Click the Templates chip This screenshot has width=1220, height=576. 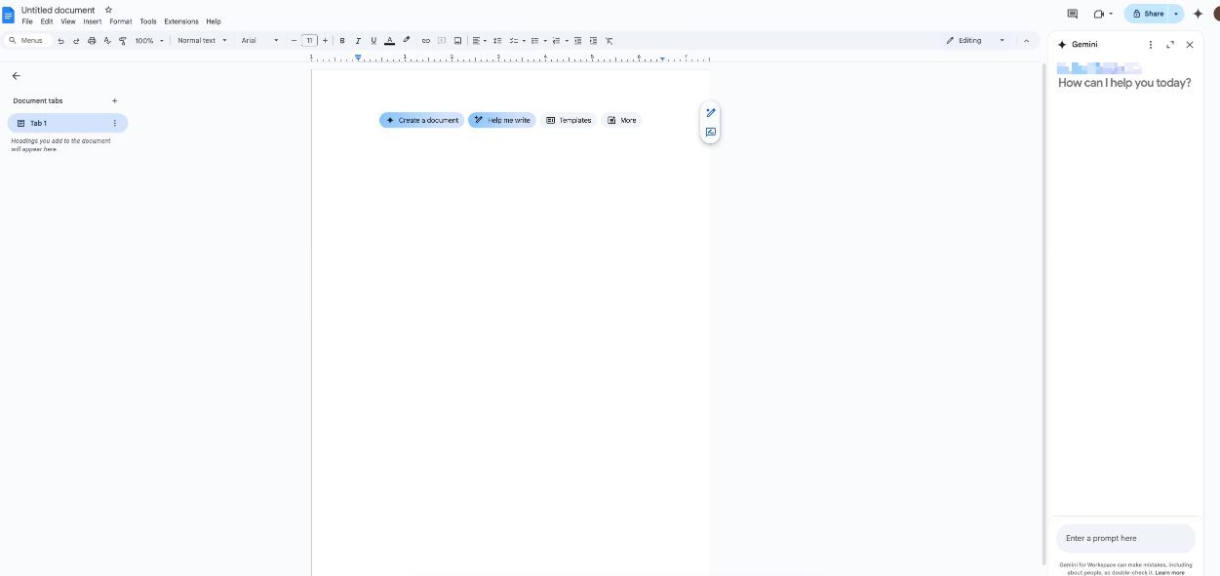(569, 121)
